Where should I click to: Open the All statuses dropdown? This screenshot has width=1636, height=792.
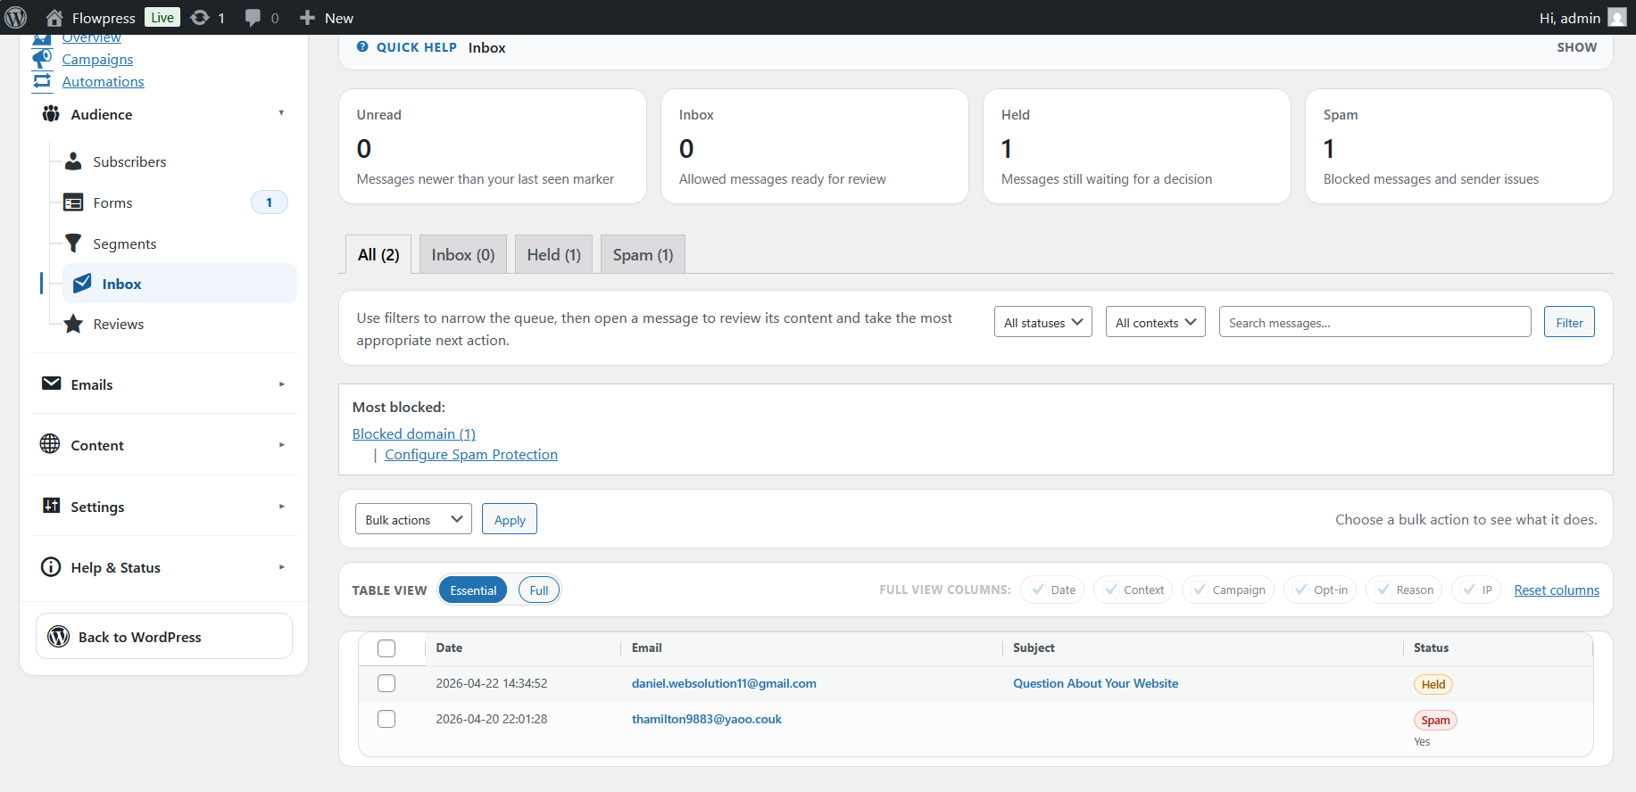pyautogui.click(x=1043, y=322)
